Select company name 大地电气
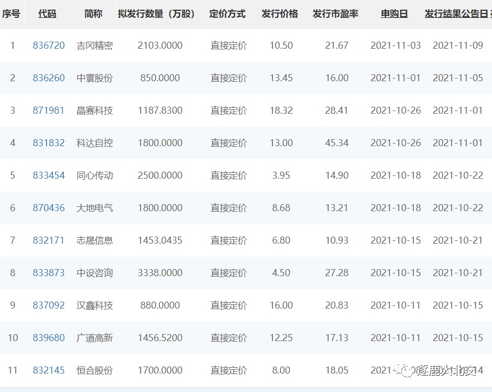The width and height of the screenshot is (492, 392). click(95, 208)
